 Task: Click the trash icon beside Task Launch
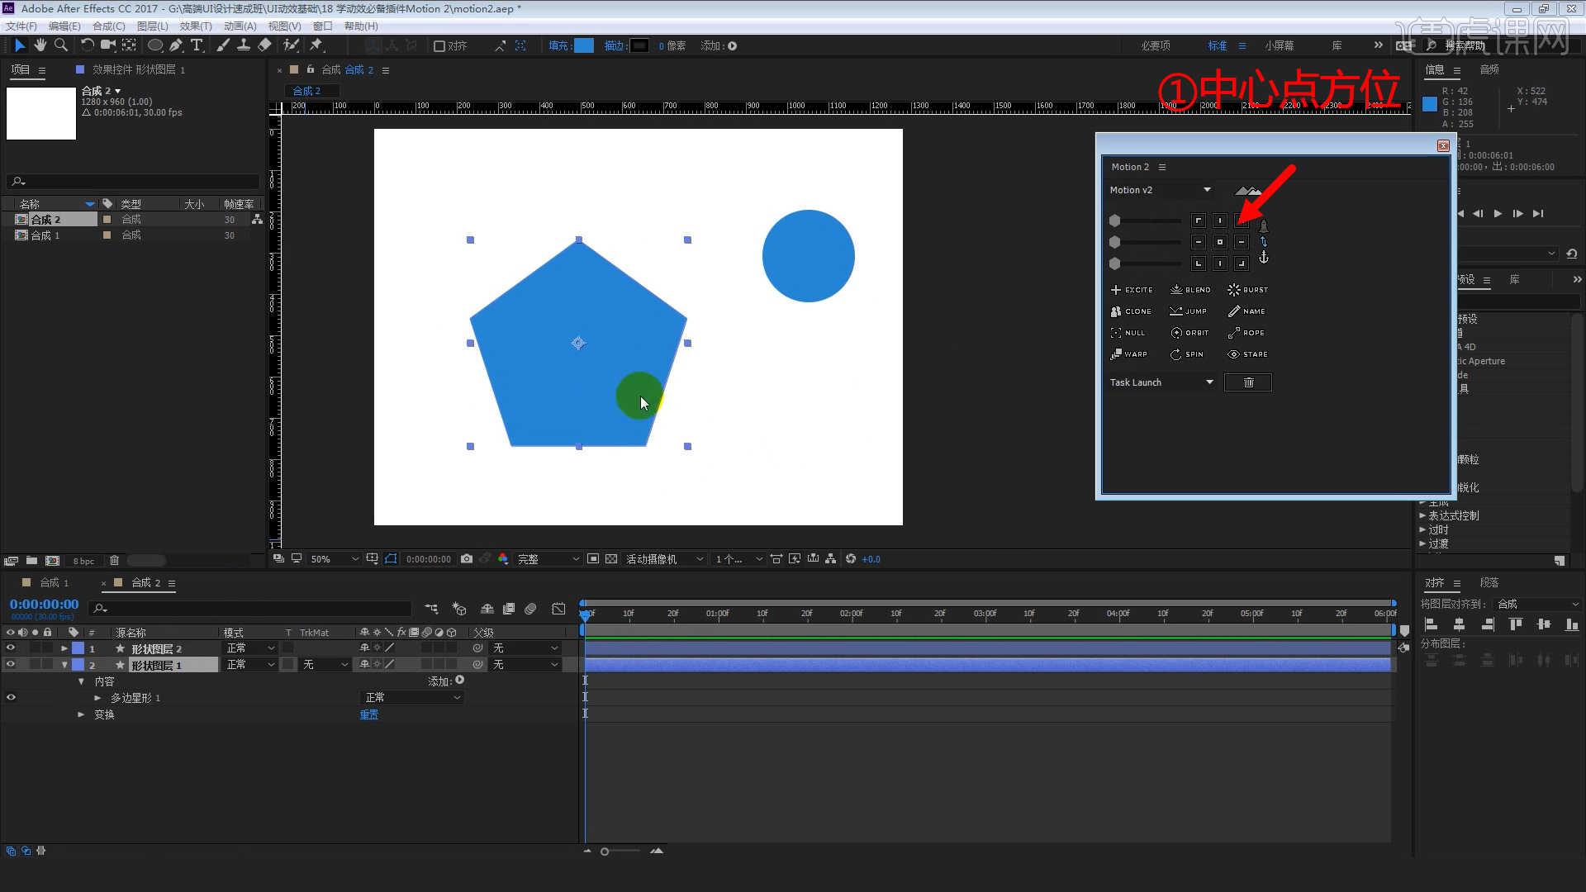[x=1247, y=382]
